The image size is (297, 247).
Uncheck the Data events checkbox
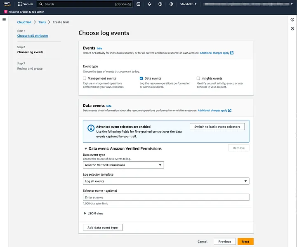coord(141,78)
